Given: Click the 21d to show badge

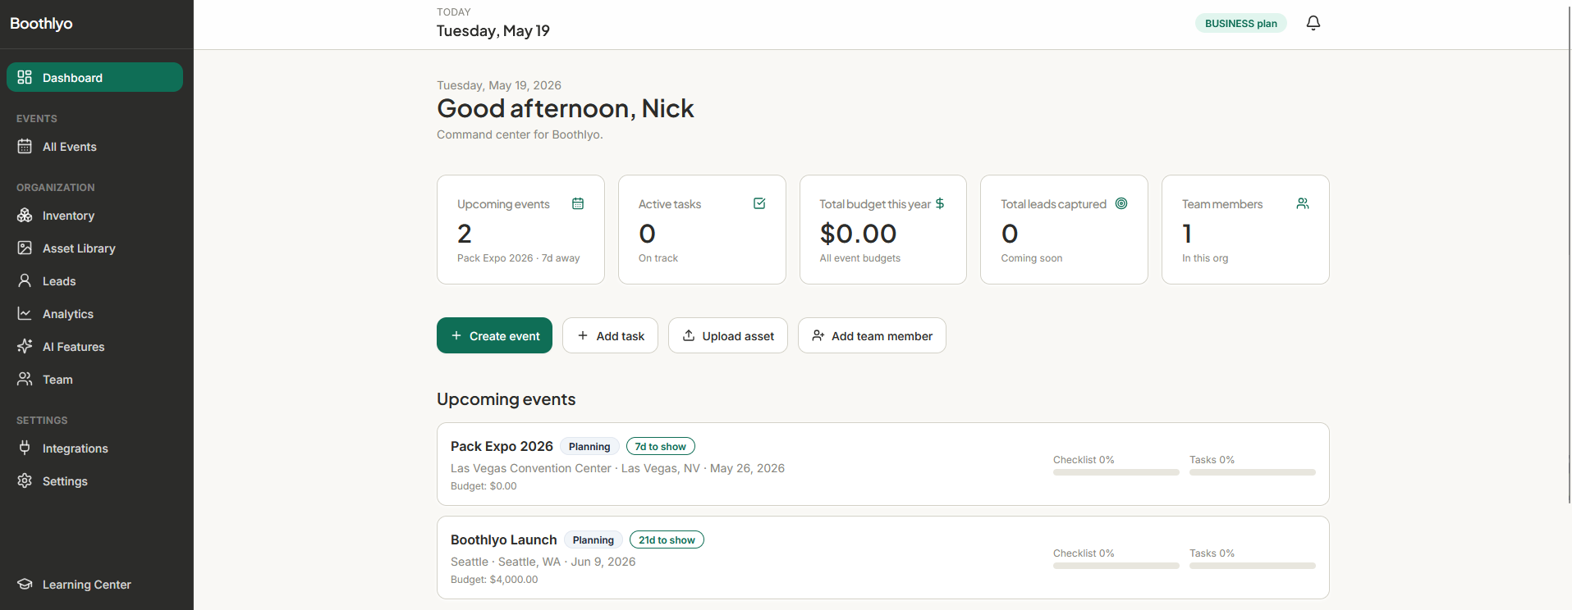Looking at the screenshot, I should tap(667, 539).
